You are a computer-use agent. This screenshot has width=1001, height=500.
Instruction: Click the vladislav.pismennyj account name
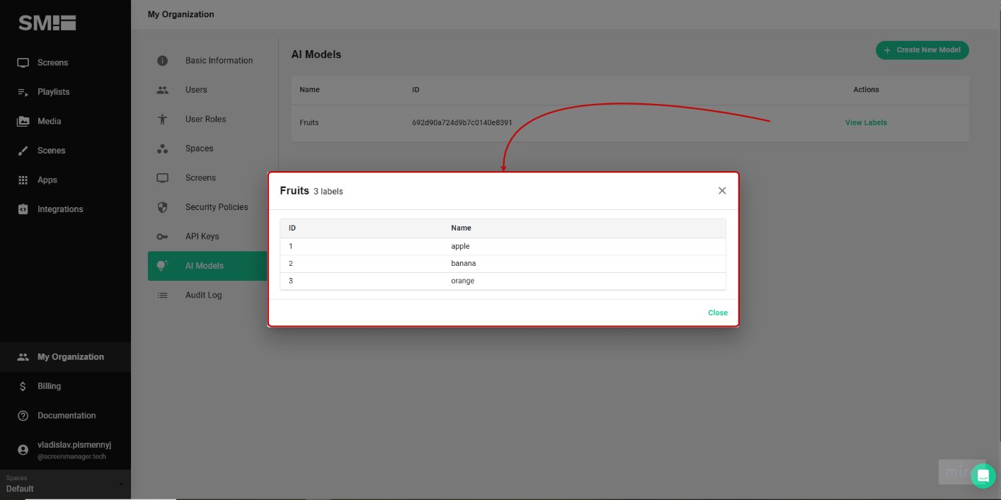tap(74, 446)
